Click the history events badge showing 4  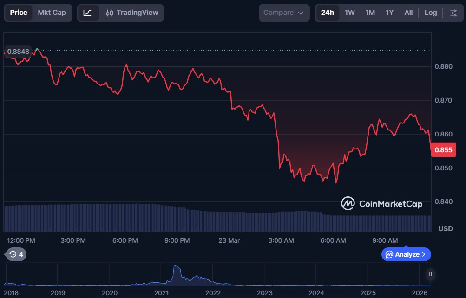pyautogui.click(x=16, y=254)
